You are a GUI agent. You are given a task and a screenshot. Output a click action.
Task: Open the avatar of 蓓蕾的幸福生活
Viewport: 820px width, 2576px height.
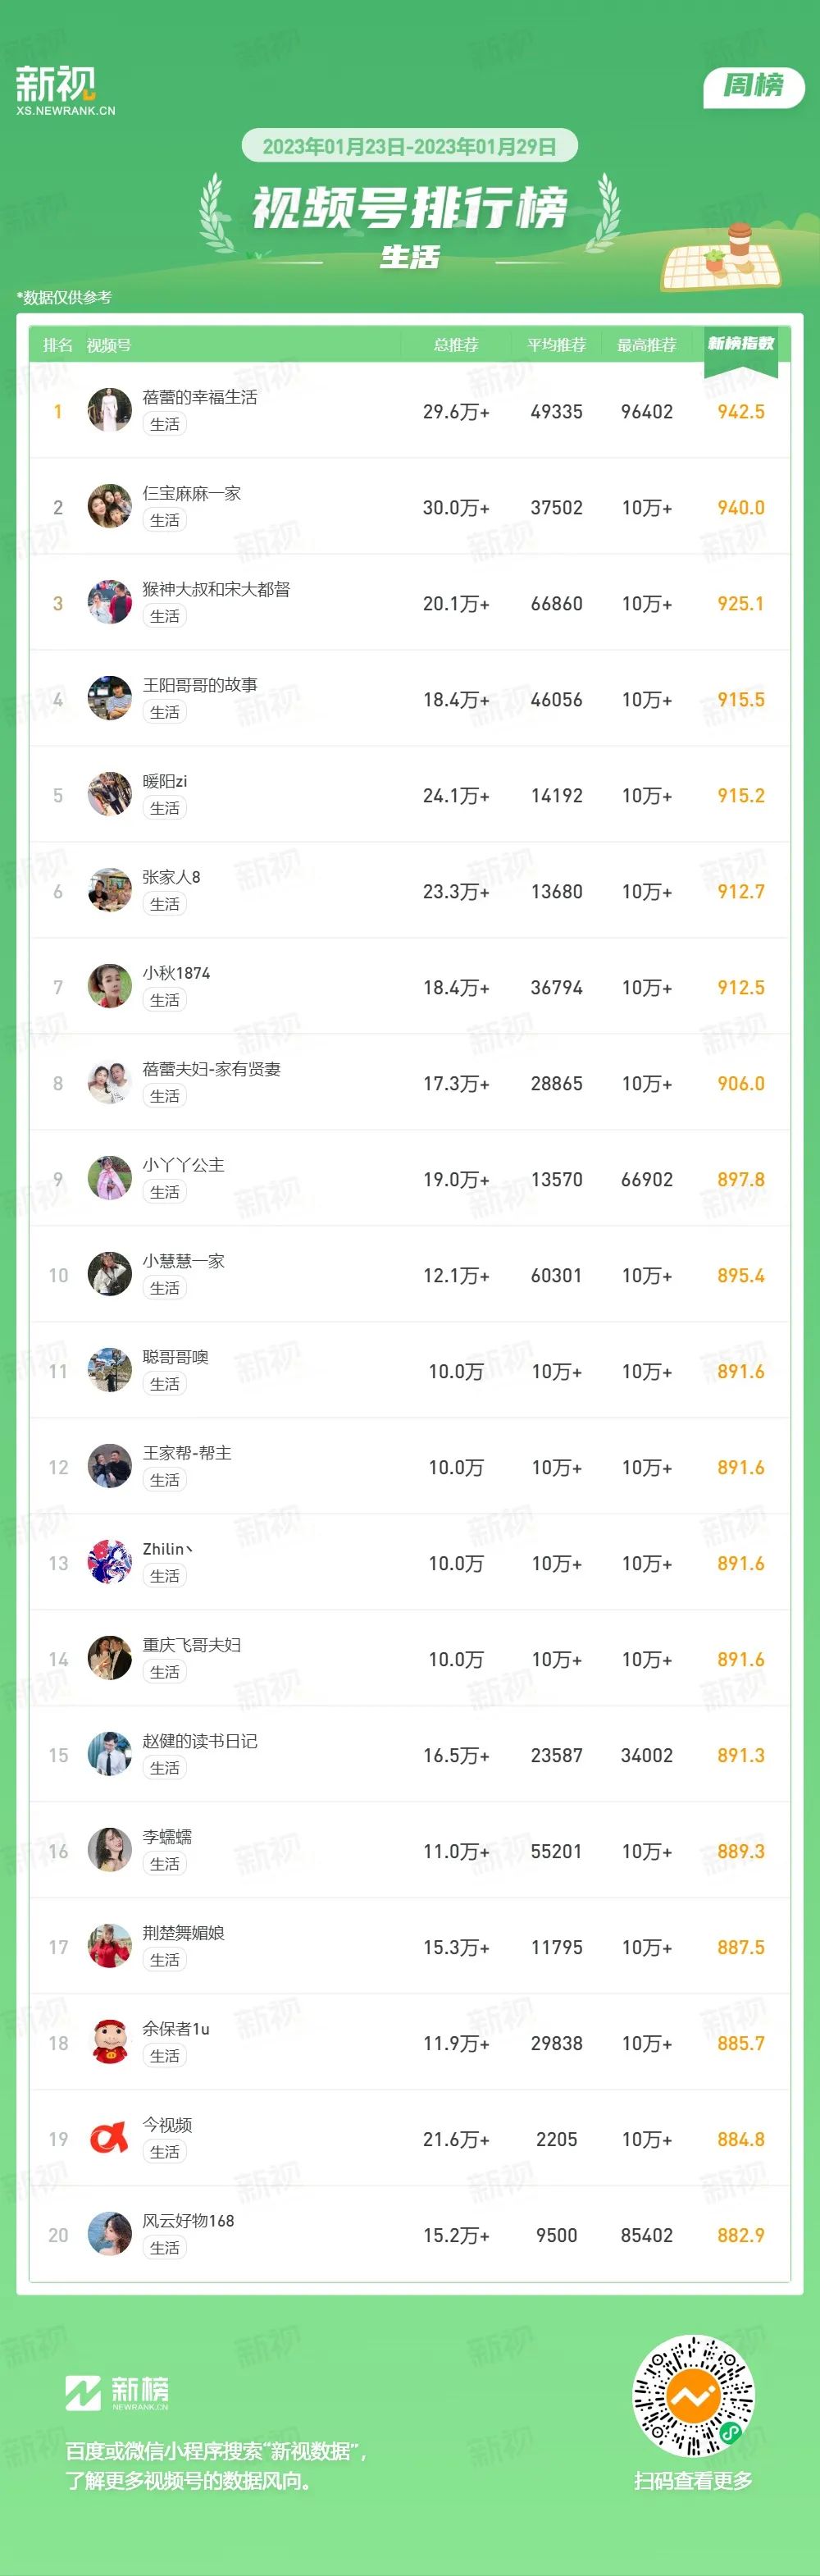(110, 410)
